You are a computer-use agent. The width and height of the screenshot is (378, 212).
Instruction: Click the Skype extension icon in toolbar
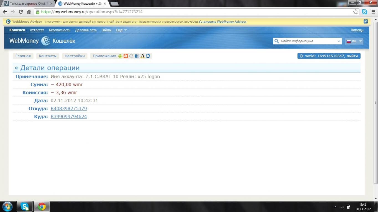tap(364, 12)
